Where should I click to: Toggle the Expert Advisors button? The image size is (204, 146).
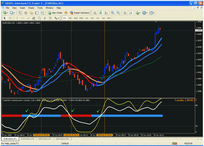pos(80,13)
